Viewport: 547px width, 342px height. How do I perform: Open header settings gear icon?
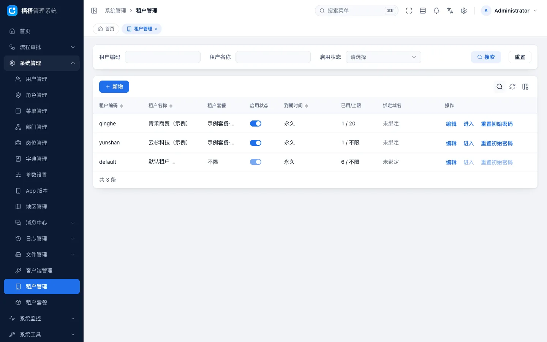pyautogui.click(x=464, y=11)
